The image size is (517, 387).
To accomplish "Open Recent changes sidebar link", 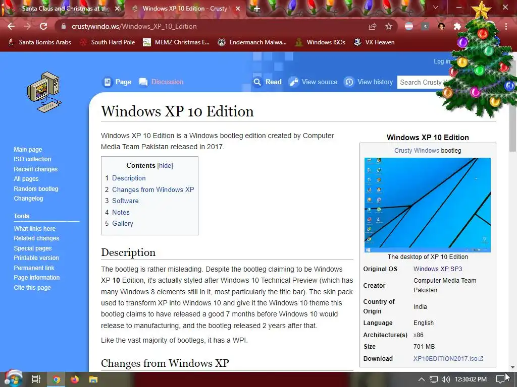I will pyautogui.click(x=36, y=169).
